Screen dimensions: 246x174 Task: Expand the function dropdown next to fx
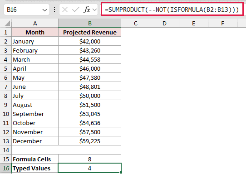pos(94,10)
